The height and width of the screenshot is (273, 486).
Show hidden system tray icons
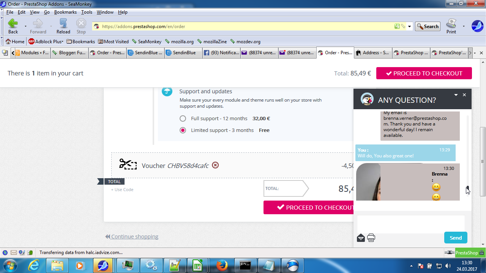(411, 266)
